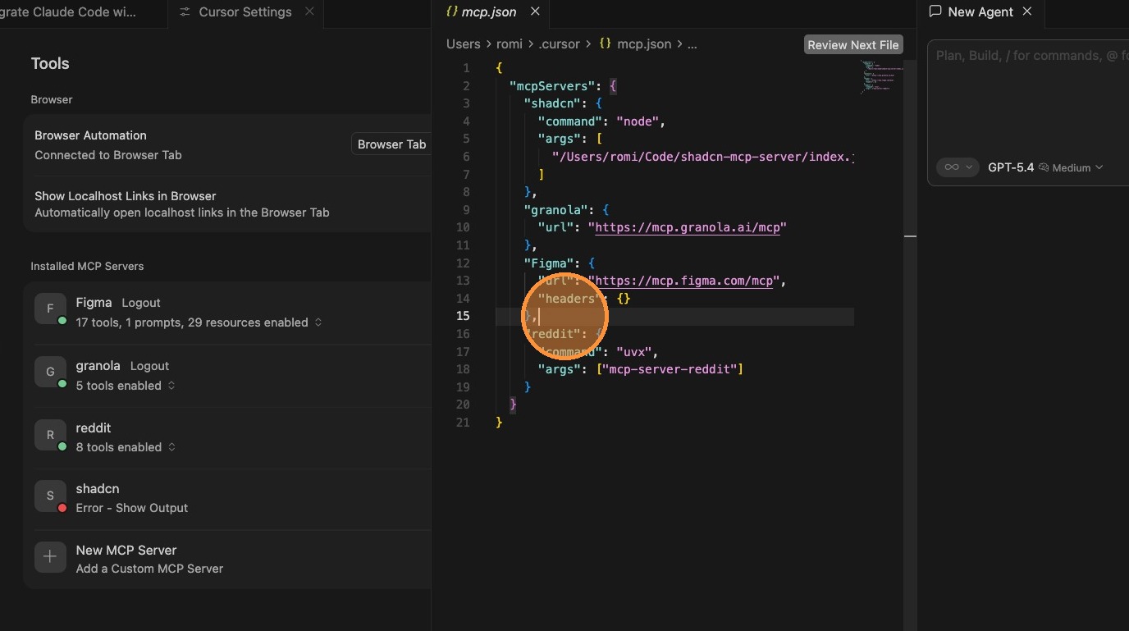Viewport: 1129px width, 631px height.
Task: Click the granola server avatar icon
Action: [x=50, y=372]
